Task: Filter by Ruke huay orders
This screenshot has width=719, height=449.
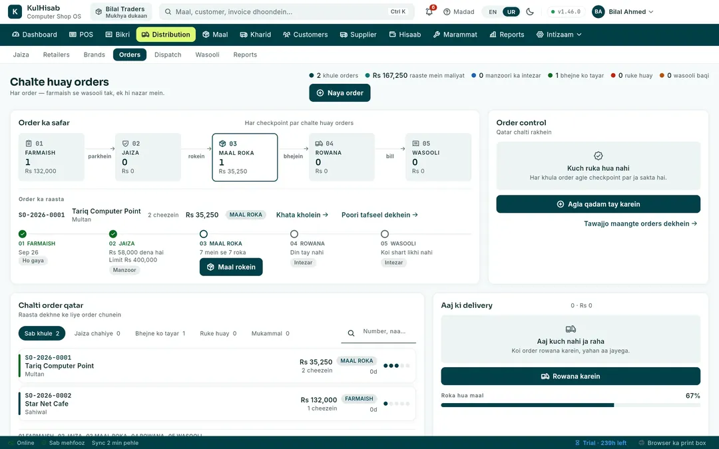Action: (x=218, y=333)
